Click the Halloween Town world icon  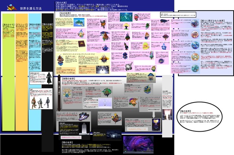pos(103,24)
